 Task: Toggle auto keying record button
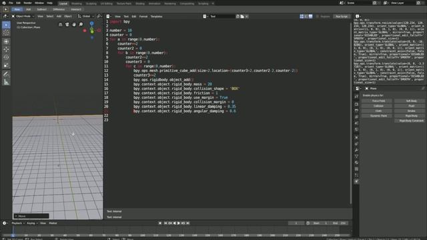pyautogui.click(x=160, y=223)
